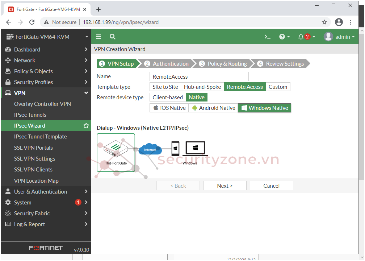Click the Next button
This screenshot has width=365, height=261.
[x=225, y=186]
